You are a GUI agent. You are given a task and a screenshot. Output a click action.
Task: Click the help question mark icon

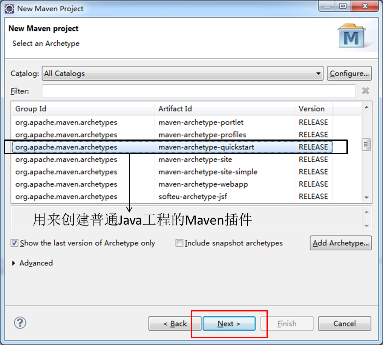(20, 323)
